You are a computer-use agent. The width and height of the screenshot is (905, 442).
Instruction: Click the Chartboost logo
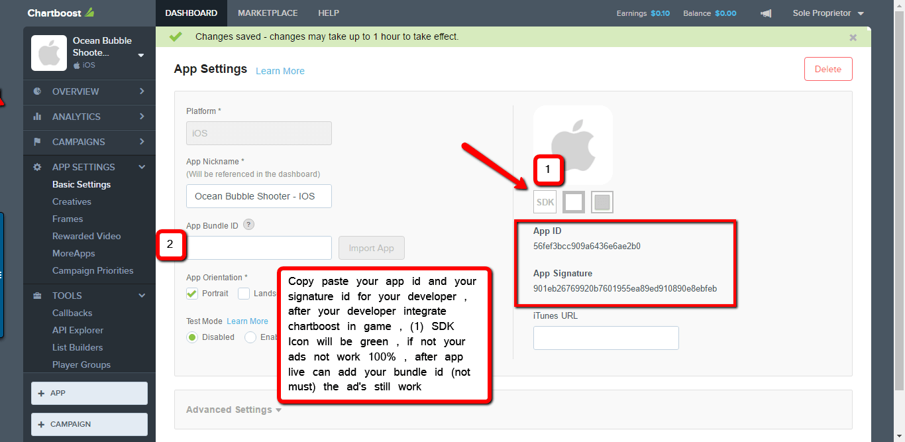(61, 13)
